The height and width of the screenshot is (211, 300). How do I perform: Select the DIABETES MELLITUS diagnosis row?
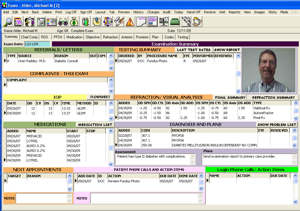tap(204, 145)
